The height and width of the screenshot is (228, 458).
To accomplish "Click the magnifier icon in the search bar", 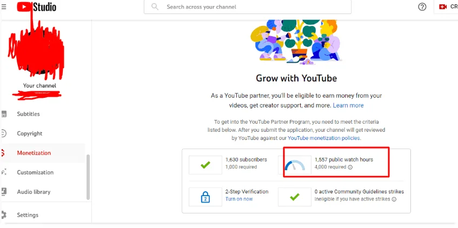I will coord(155,6).
